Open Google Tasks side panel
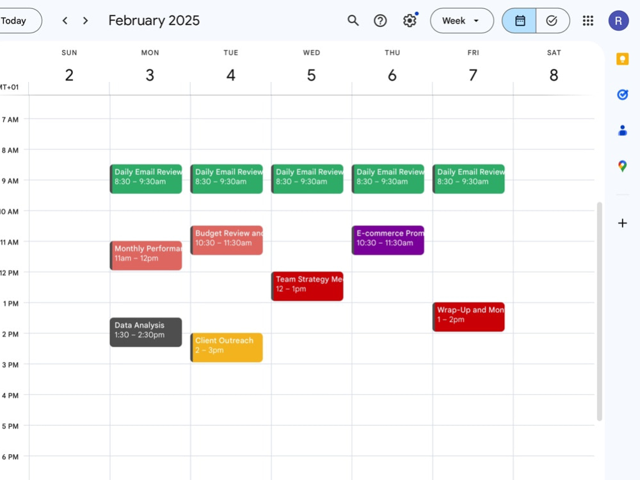The image size is (640, 480). pyautogui.click(x=623, y=95)
